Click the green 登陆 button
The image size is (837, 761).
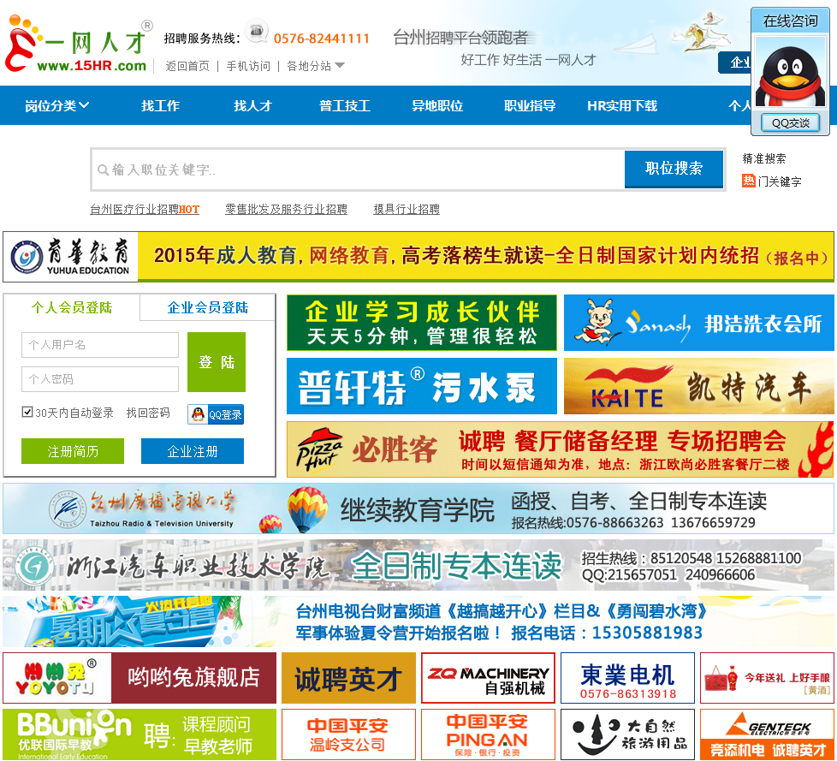coord(217,362)
